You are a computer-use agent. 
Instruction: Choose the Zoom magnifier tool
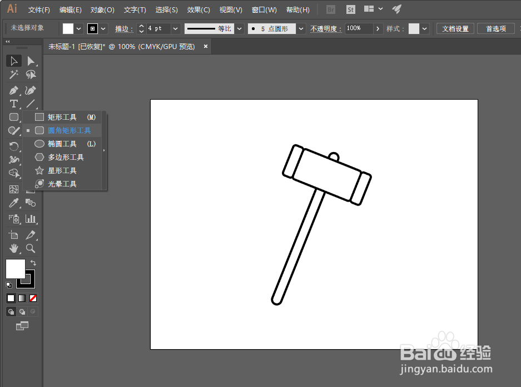click(31, 248)
